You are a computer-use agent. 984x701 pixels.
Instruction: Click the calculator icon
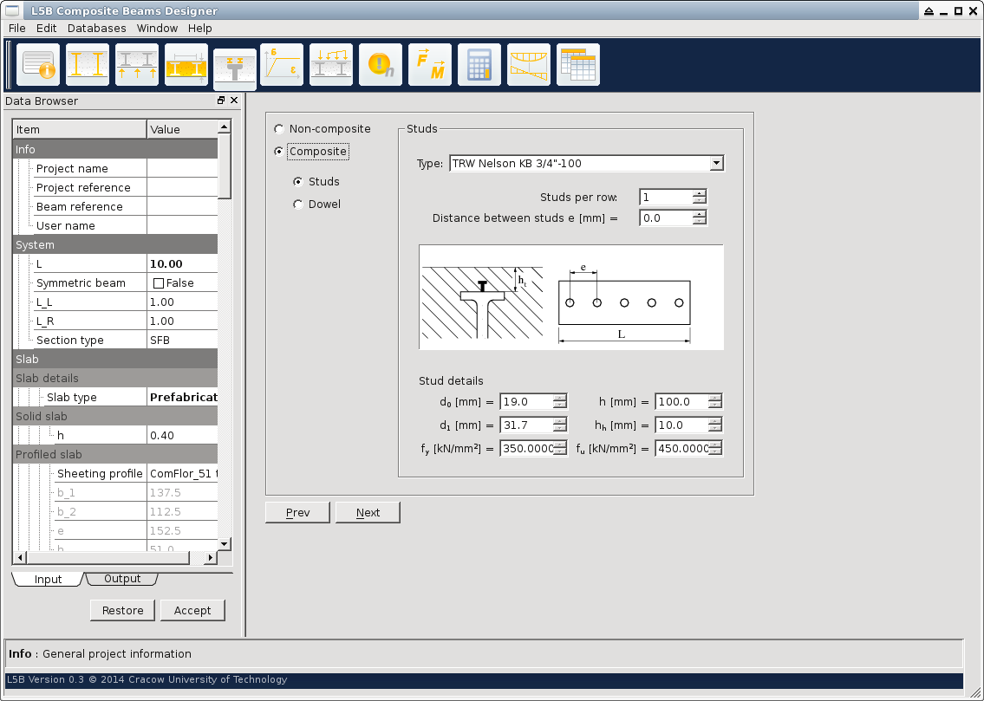479,65
